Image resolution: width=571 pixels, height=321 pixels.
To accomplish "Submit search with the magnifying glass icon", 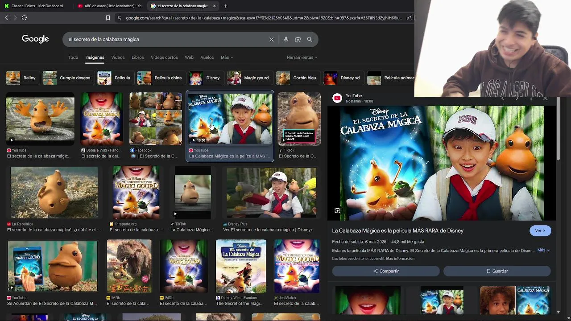I will (310, 39).
